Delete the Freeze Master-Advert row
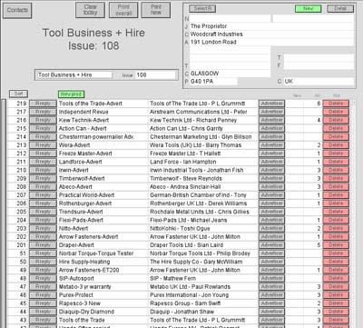363x328 pixels. click(336, 154)
